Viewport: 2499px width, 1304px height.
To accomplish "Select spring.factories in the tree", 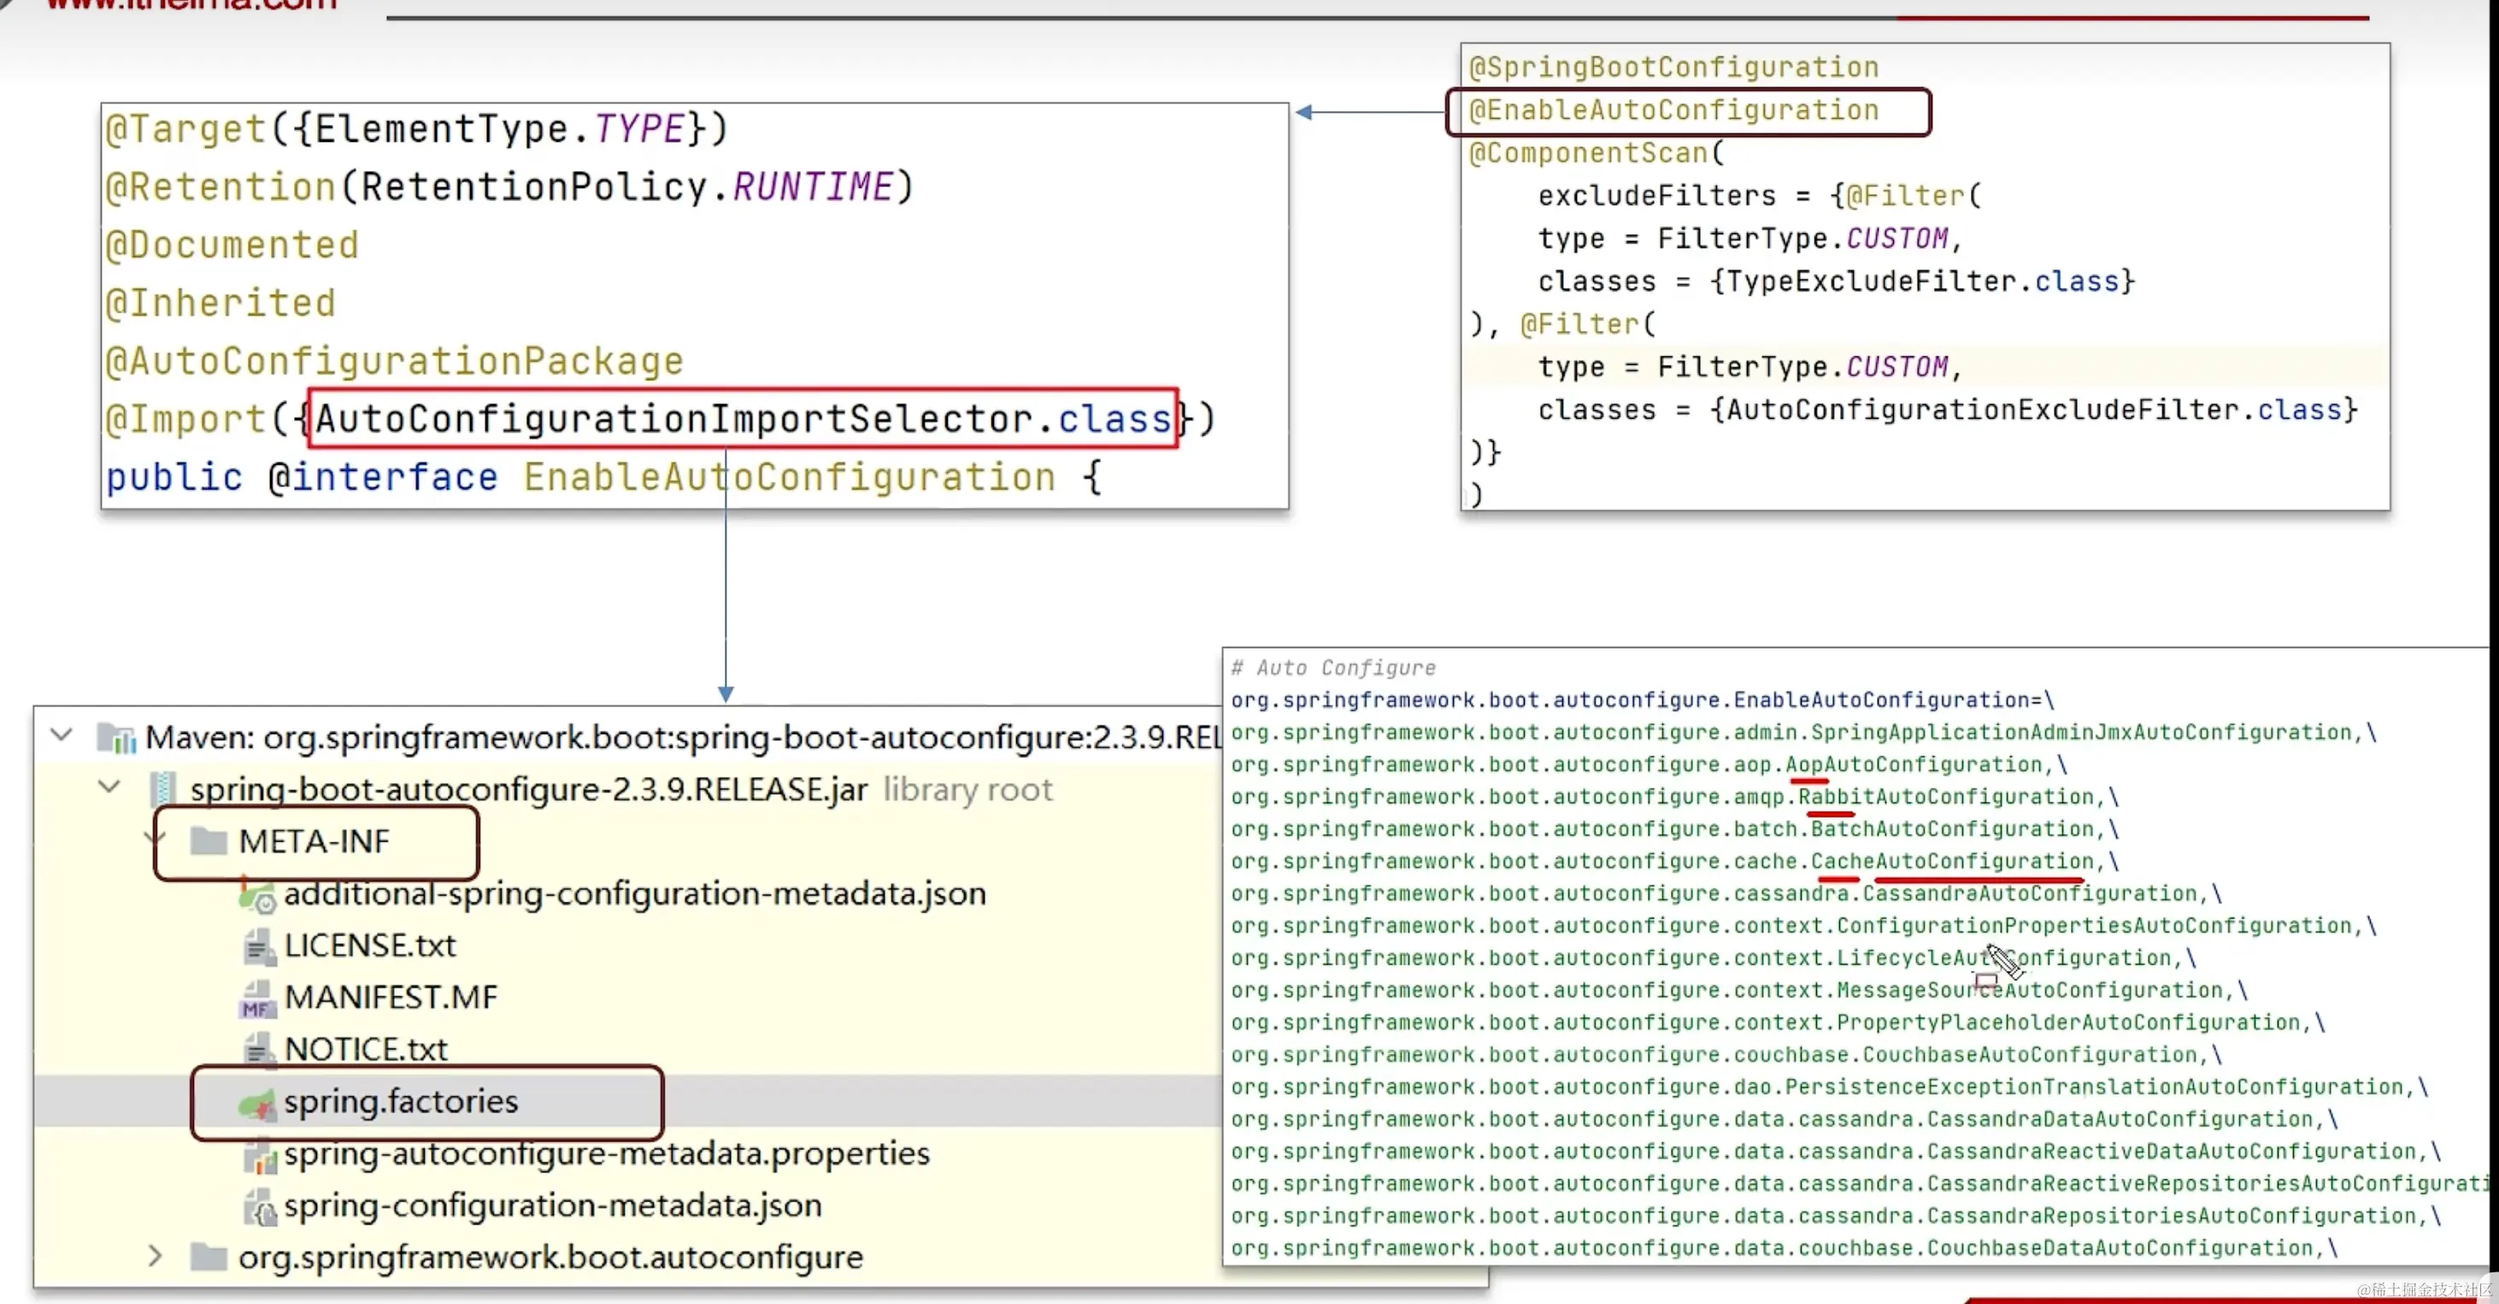I will click(x=401, y=1102).
